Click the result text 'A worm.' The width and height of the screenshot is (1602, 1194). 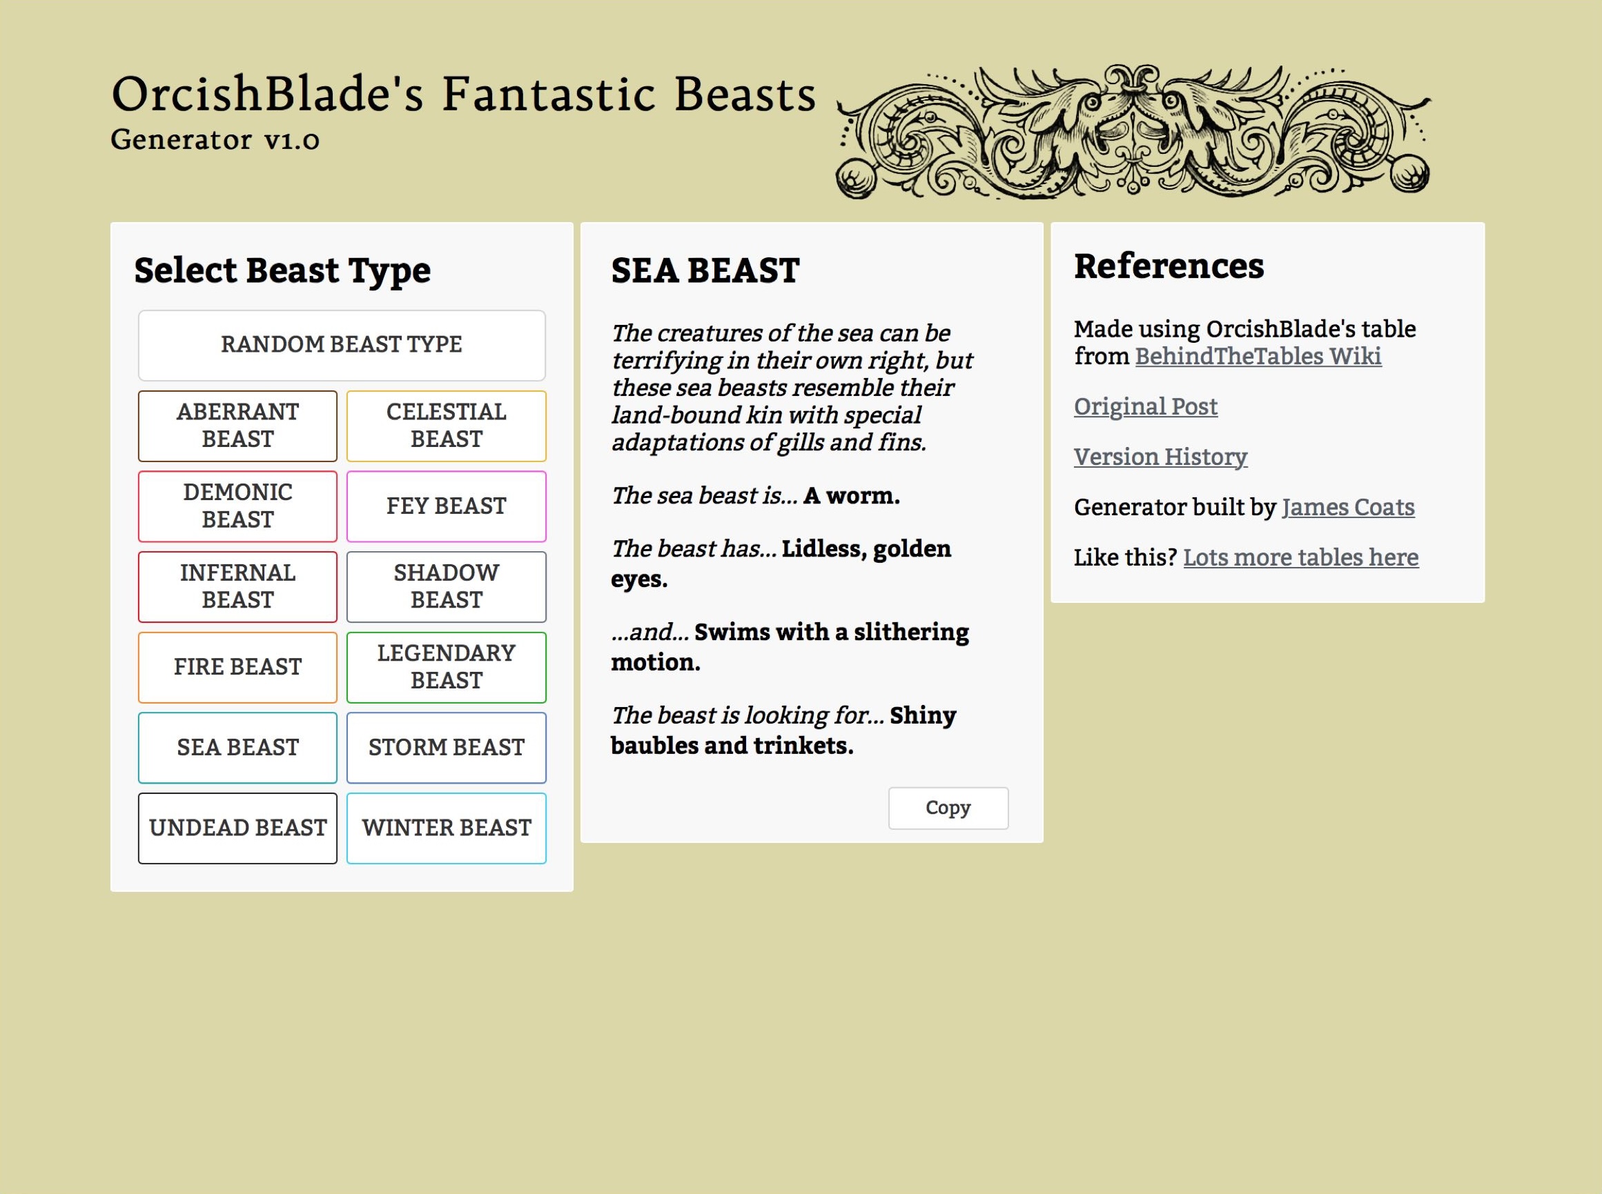[851, 496]
